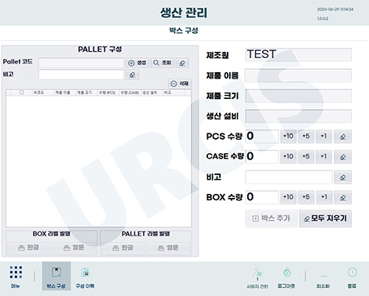Print PALLET 라벨 in 영문

tap(168, 247)
